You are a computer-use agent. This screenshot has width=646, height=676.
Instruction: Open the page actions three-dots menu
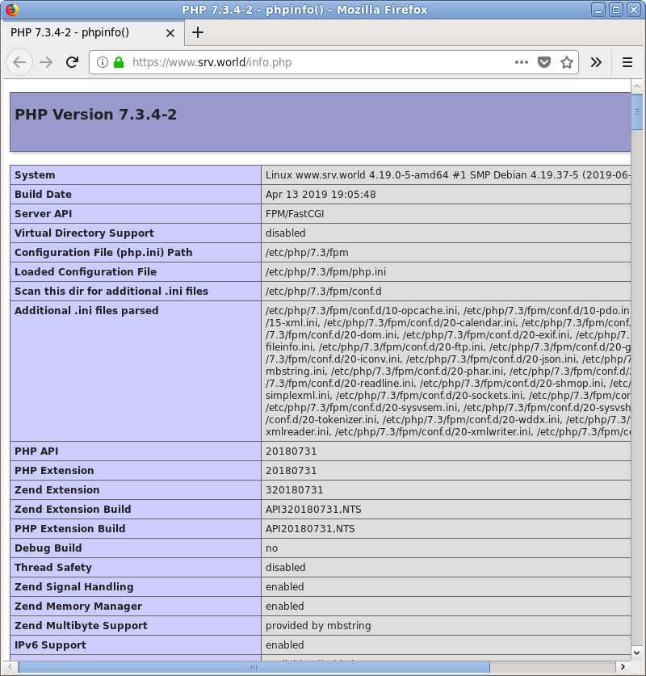tap(522, 61)
